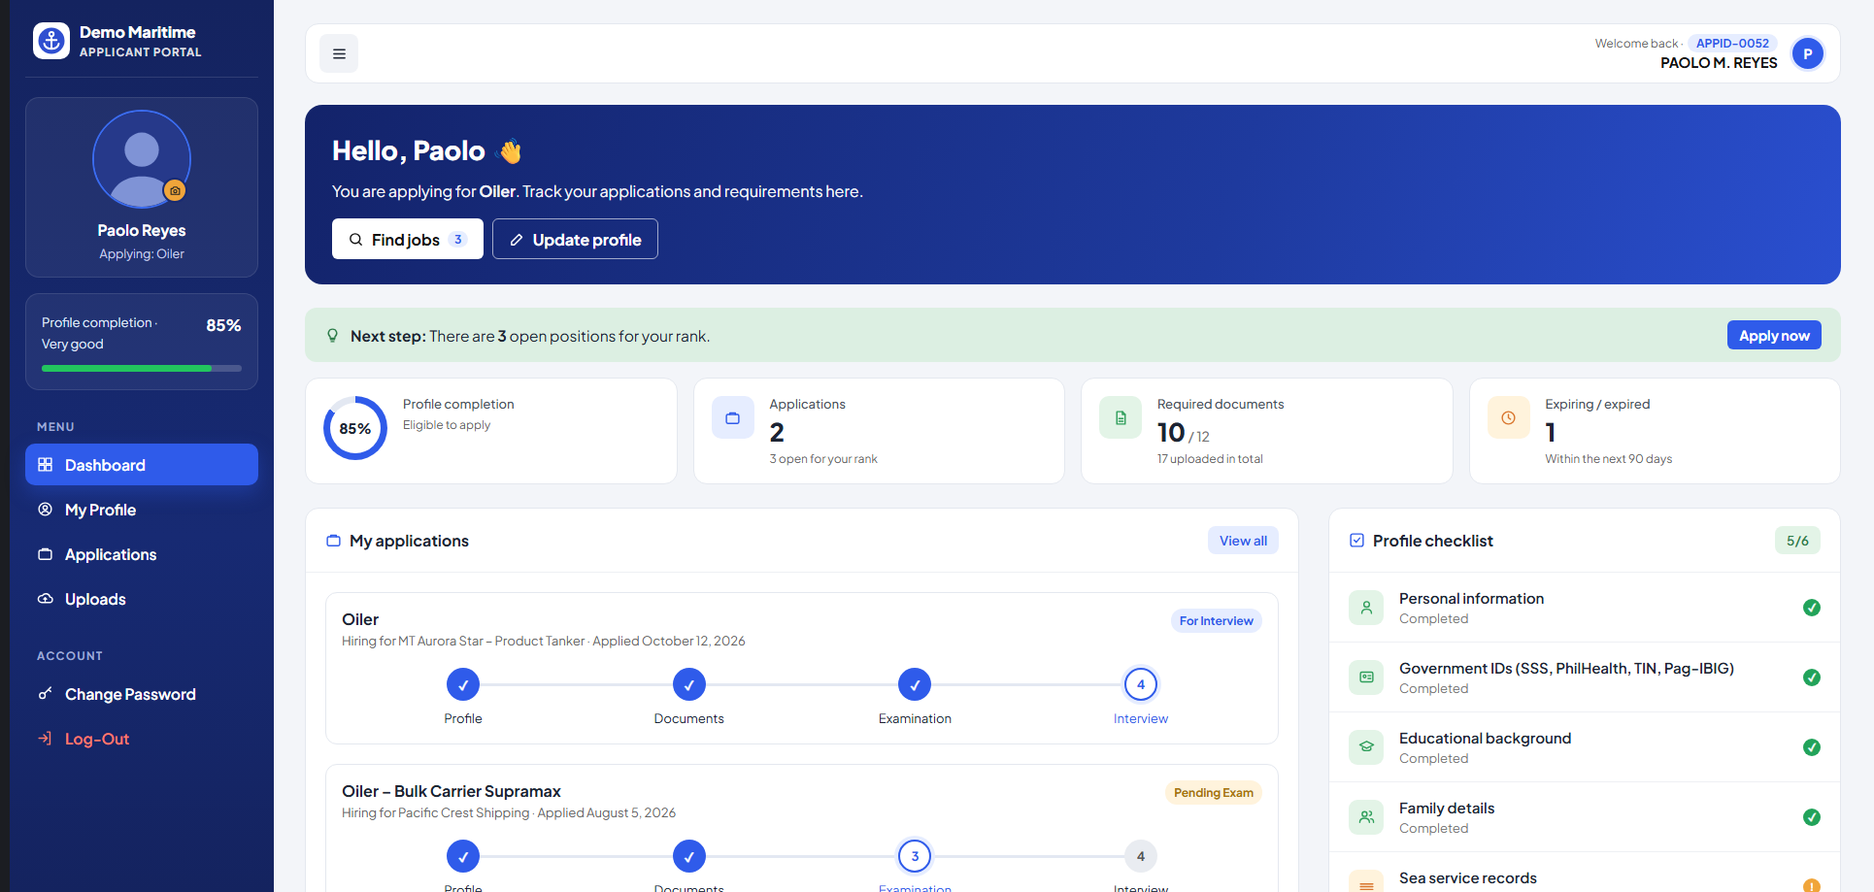
Task: Click Paolo Reyes sidebar profile picture
Action: click(142, 159)
